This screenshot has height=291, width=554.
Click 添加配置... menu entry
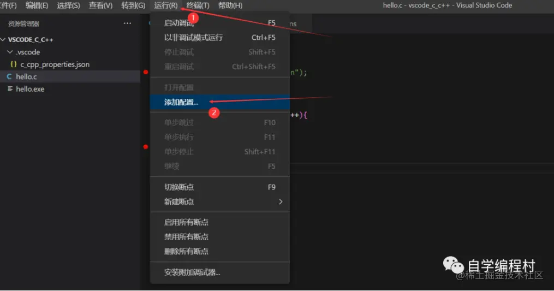click(220, 102)
